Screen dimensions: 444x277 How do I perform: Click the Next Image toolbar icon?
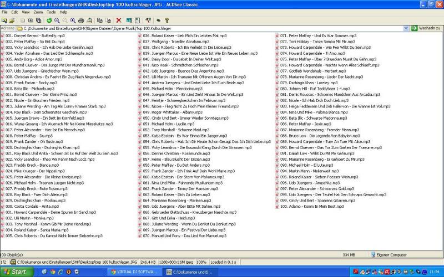click(31, 20)
